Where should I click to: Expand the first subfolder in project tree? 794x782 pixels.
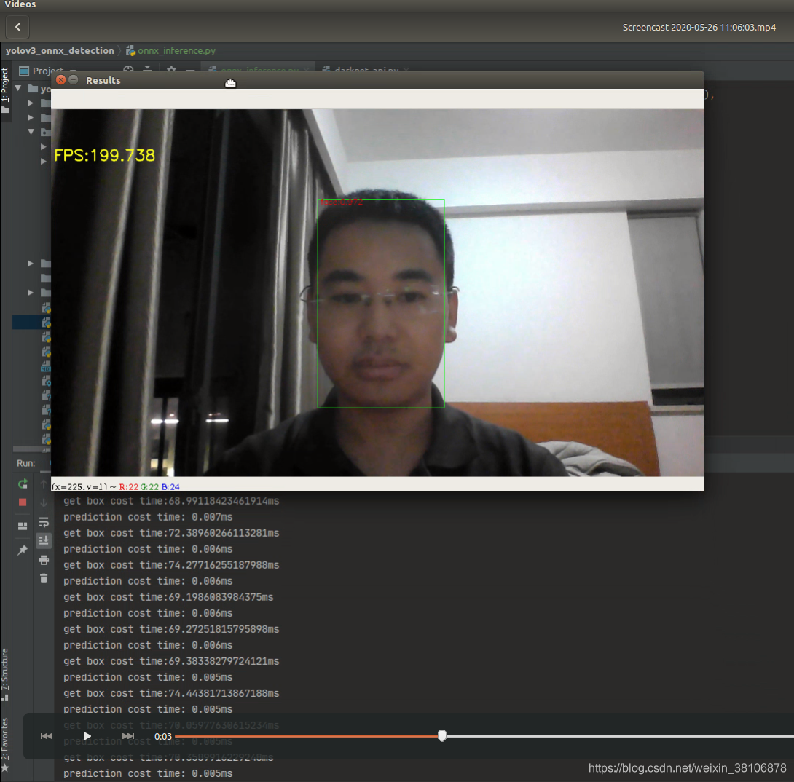coord(31,103)
